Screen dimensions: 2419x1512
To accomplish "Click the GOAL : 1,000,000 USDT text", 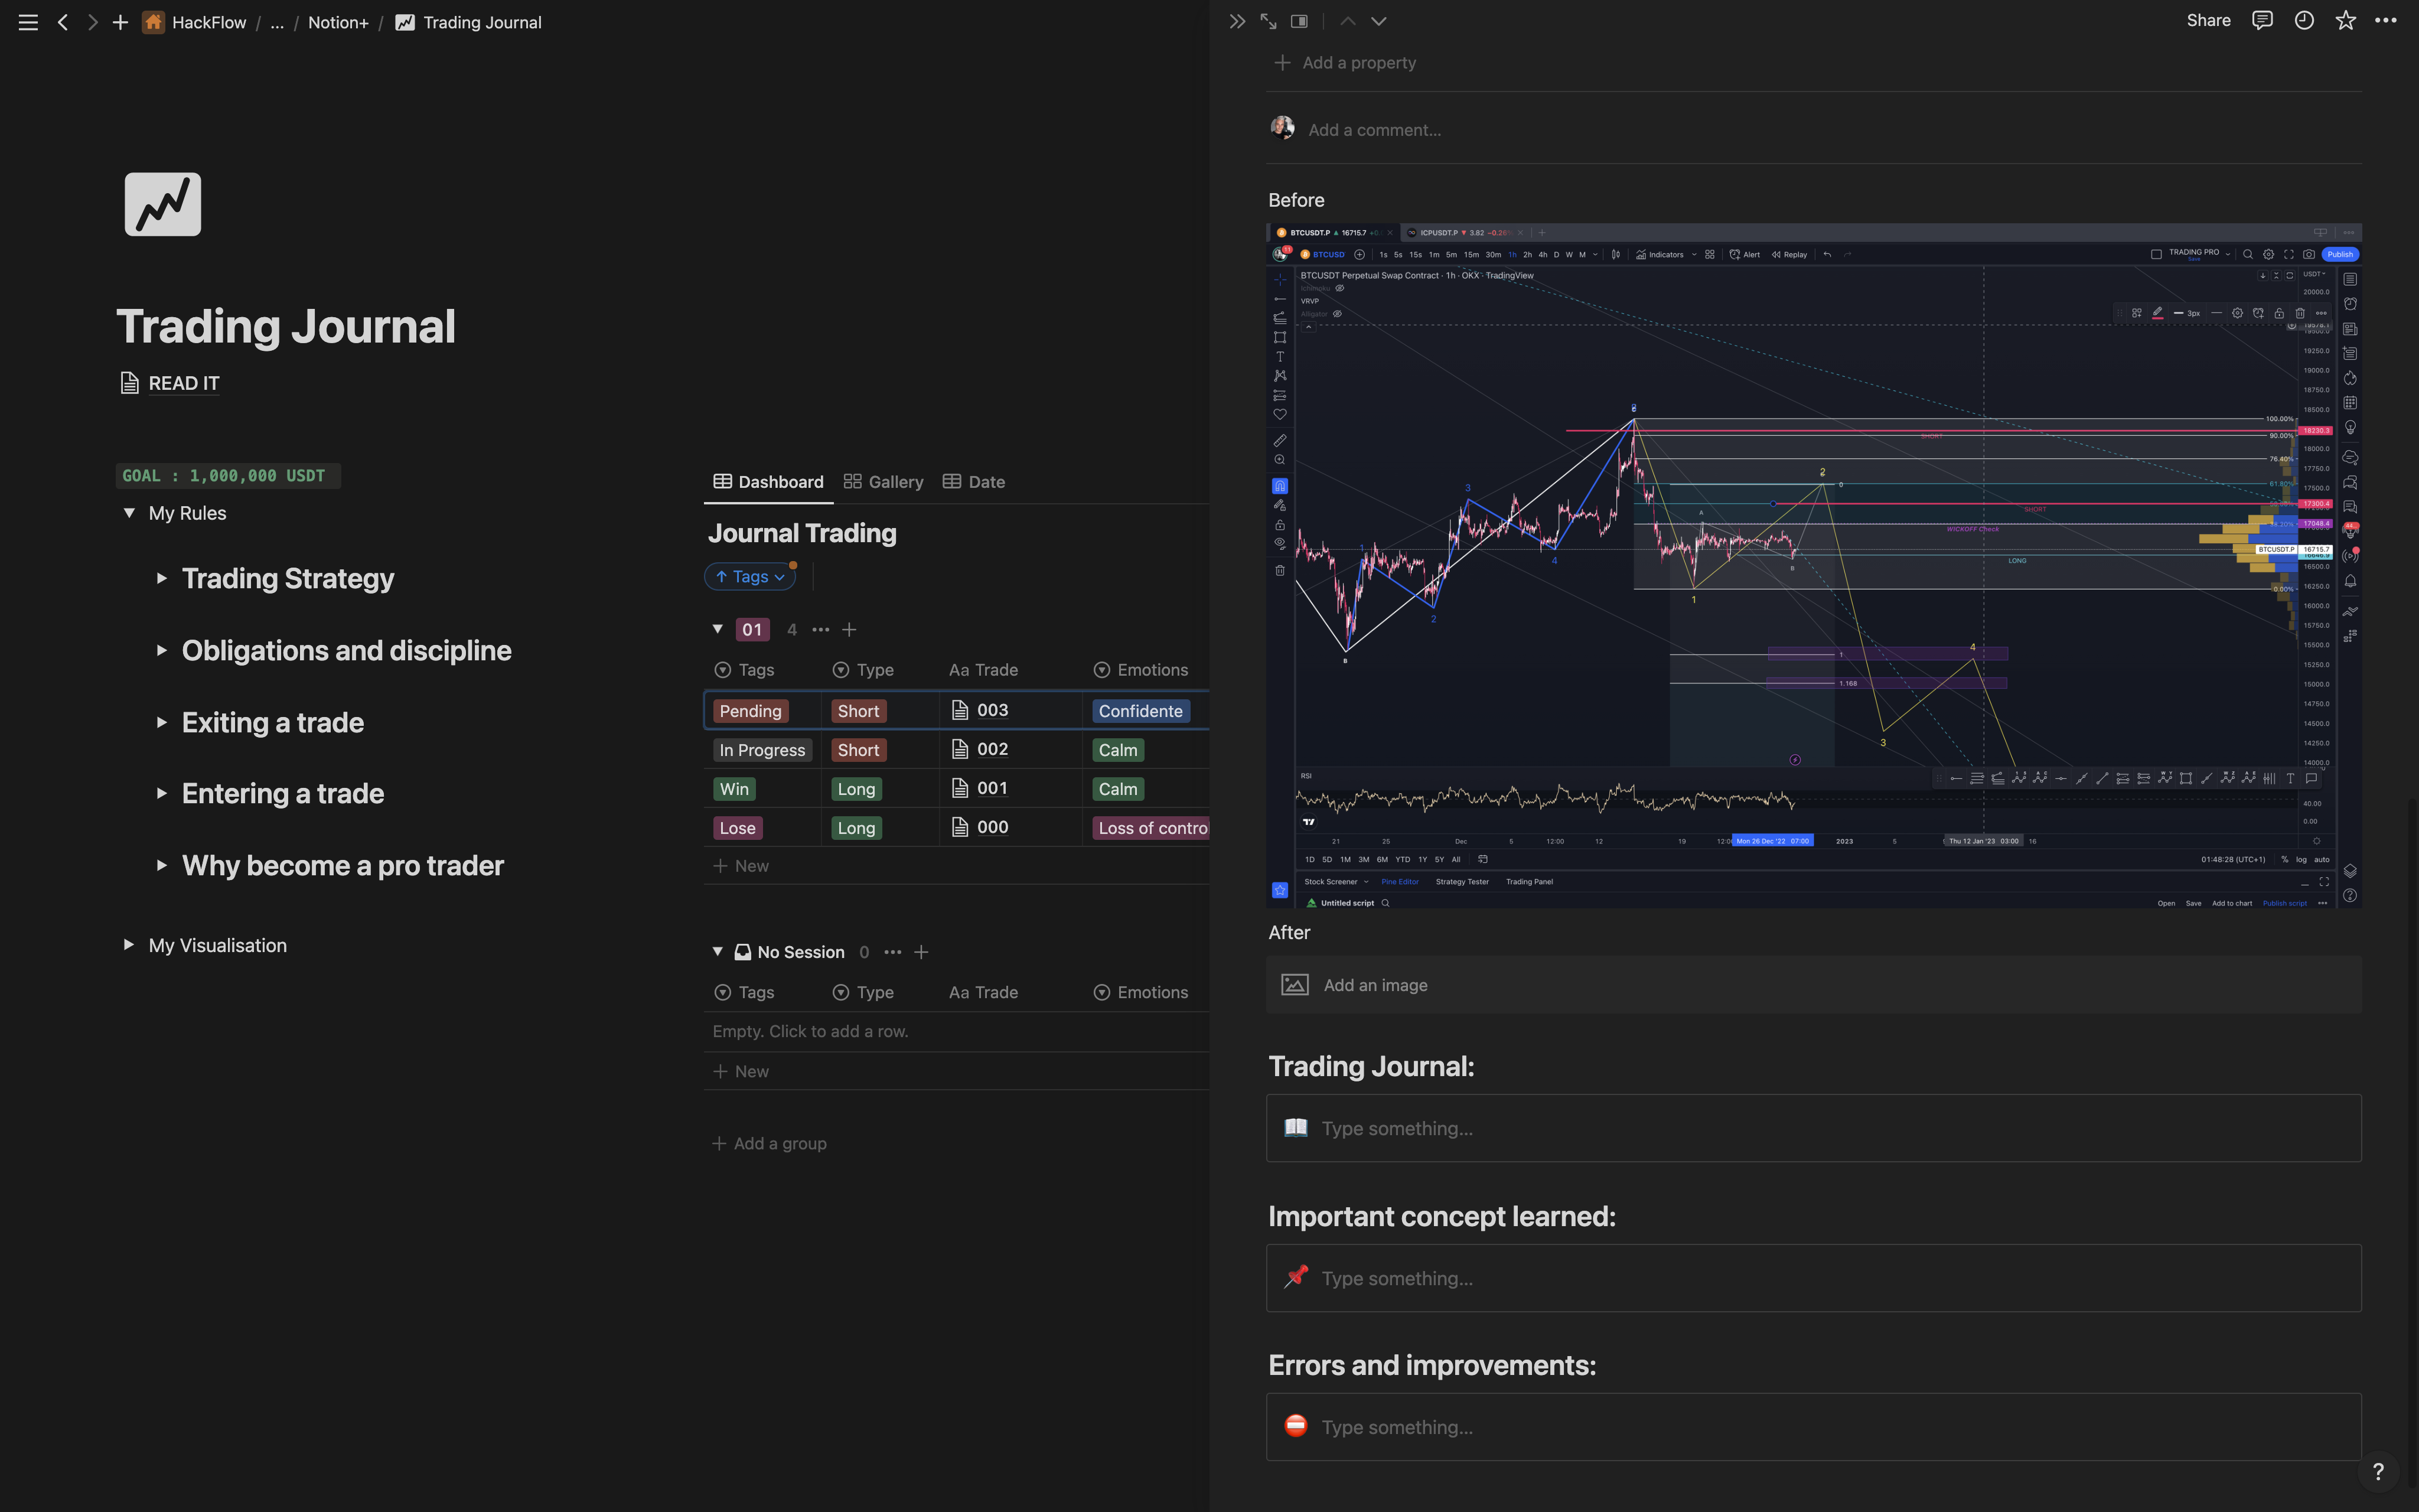I will point(224,476).
